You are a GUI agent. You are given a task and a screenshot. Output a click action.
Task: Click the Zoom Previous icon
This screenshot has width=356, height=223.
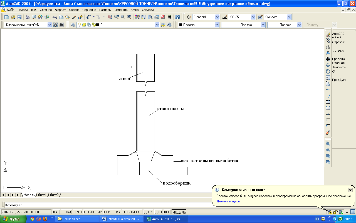tap(129, 17)
